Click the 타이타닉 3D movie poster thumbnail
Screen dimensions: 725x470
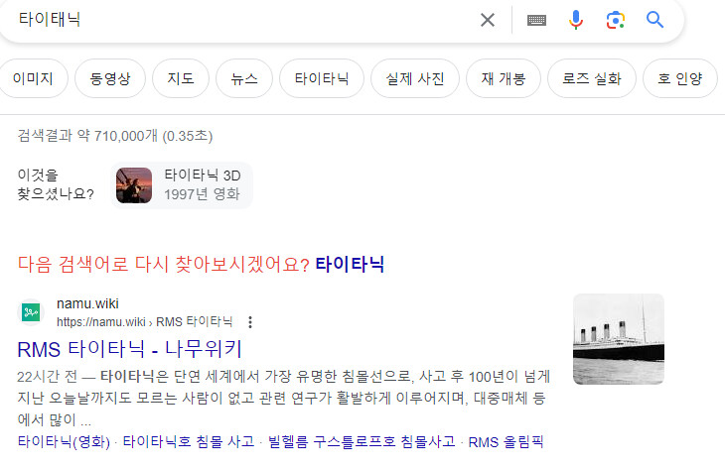(x=134, y=185)
